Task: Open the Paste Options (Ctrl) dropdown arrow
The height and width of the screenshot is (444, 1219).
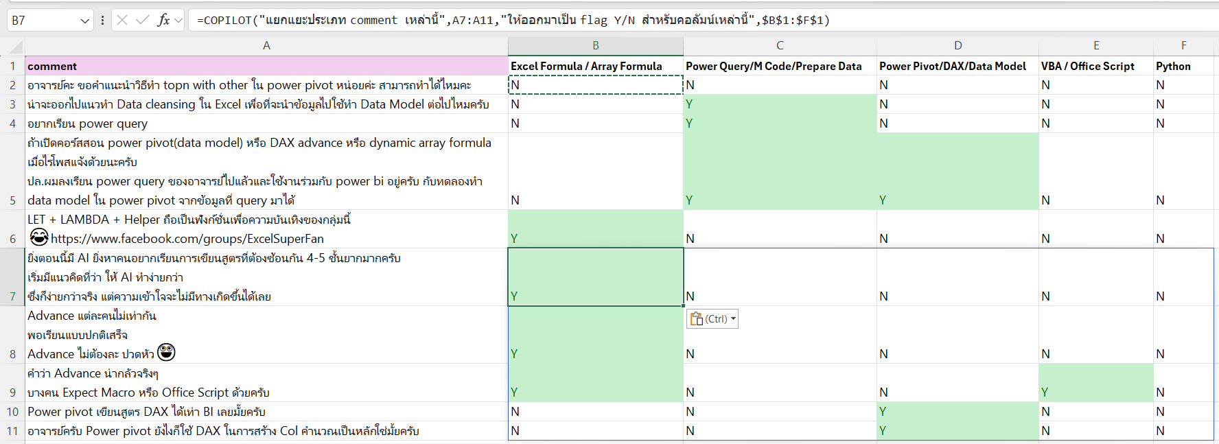Action: point(733,318)
